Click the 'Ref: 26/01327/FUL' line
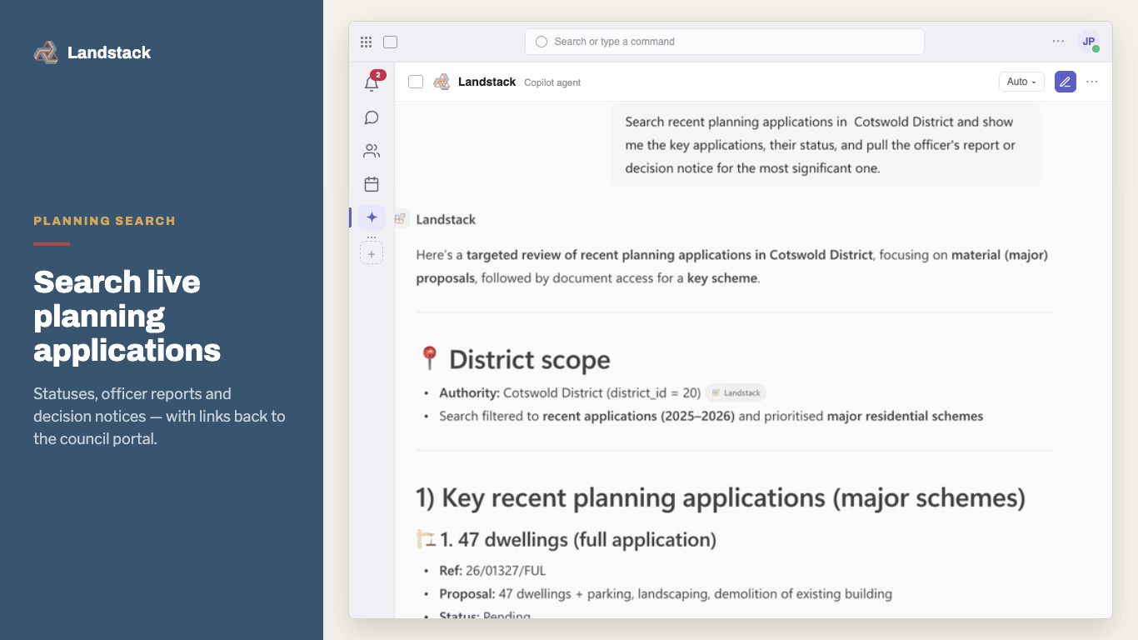Image resolution: width=1138 pixels, height=640 pixels. [x=492, y=571]
